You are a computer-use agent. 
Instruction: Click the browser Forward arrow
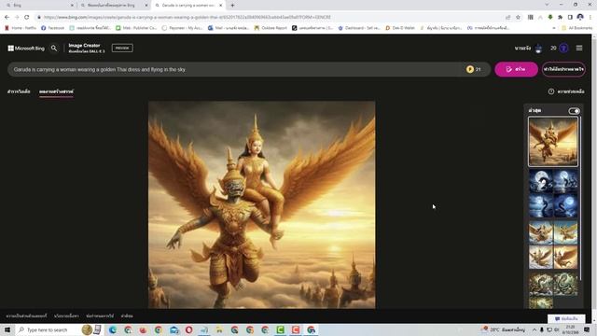pos(17,17)
